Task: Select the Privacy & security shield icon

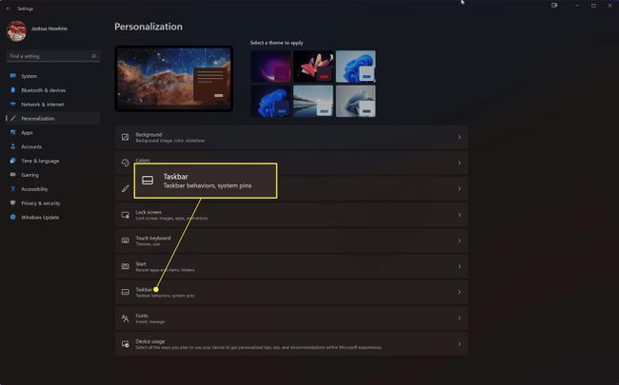Action: click(x=13, y=202)
